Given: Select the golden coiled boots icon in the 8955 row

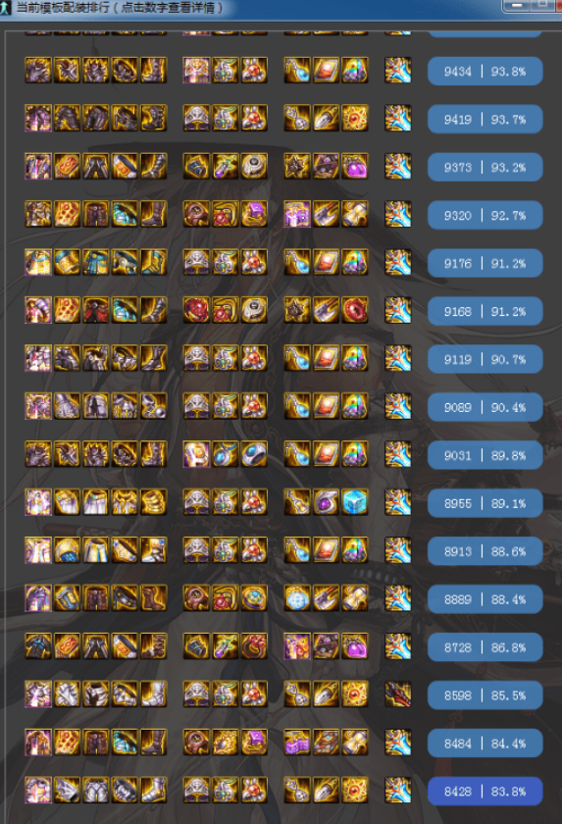Looking at the screenshot, I should pyautogui.click(x=153, y=502).
